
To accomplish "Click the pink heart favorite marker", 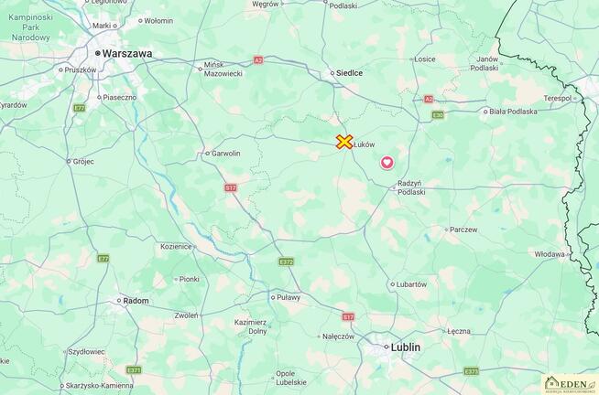I will point(387,163).
